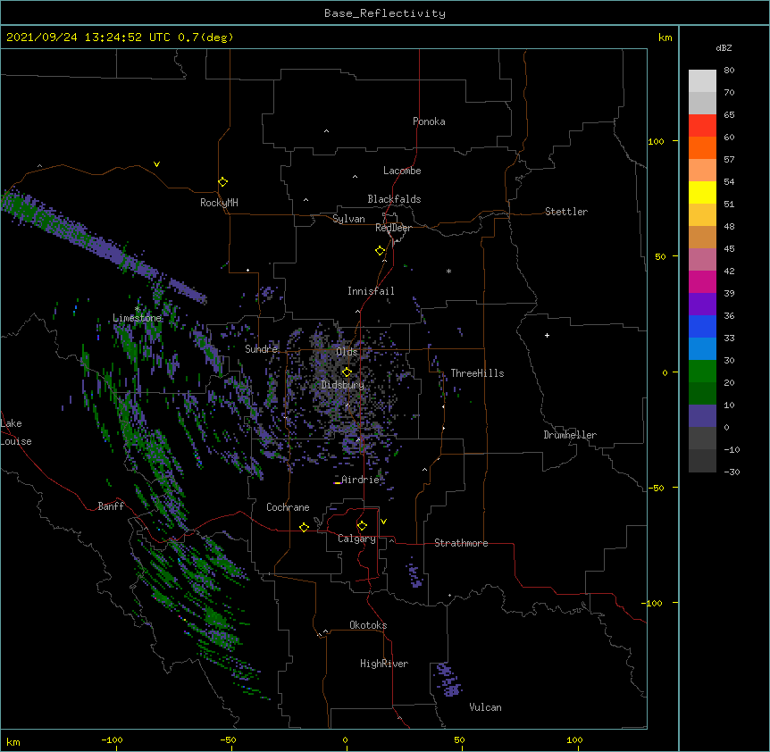Click the Ponoka label on the map
The image size is (770, 752).
pos(429,121)
